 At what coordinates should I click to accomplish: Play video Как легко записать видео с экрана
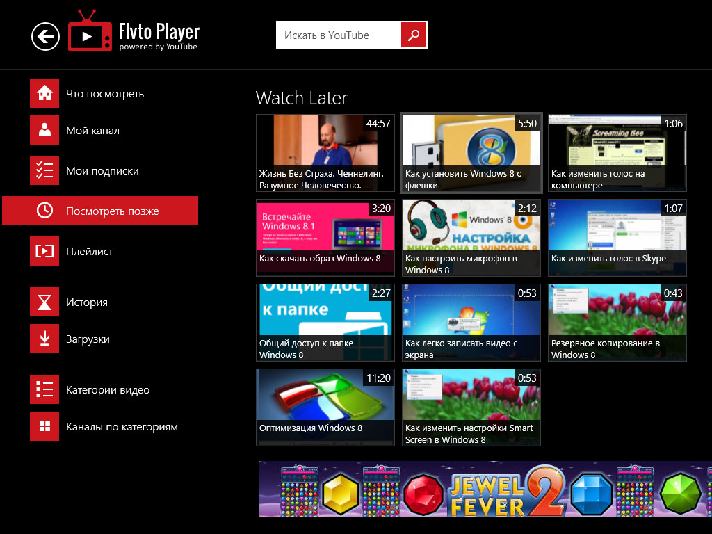tap(471, 323)
